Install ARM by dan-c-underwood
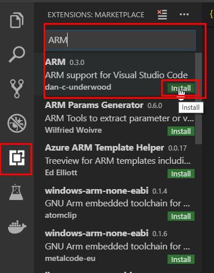Image resolution: width=214 pixels, height=273 pixels. click(x=181, y=88)
